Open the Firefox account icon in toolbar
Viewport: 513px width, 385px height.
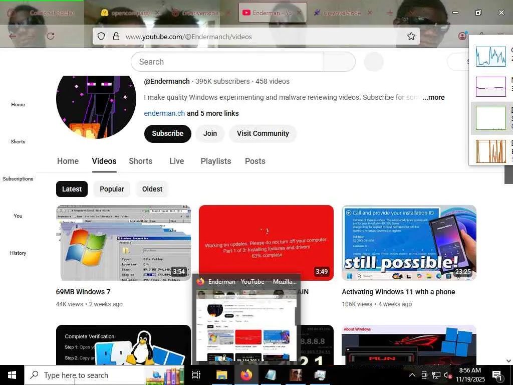pyautogui.click(x=462, y=36)
